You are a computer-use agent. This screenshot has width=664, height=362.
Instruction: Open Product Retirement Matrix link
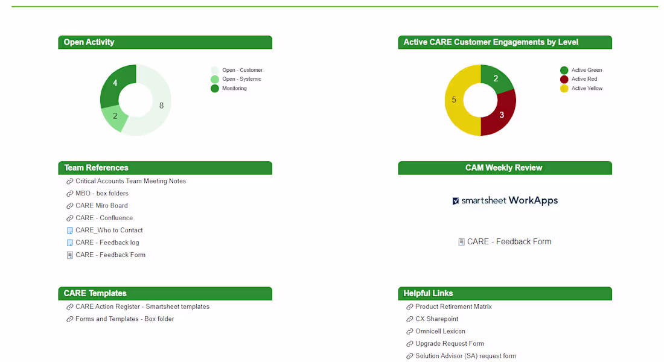(453, 306)
